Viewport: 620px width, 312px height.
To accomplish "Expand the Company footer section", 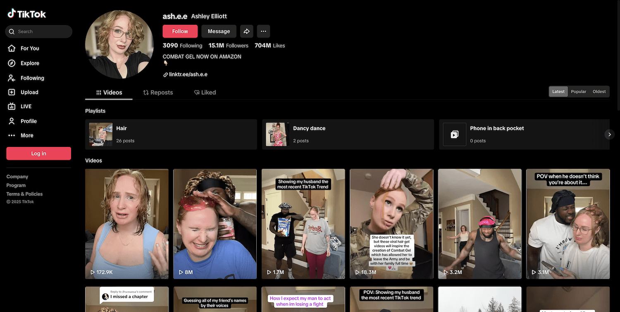I will [x=17, y=177].
